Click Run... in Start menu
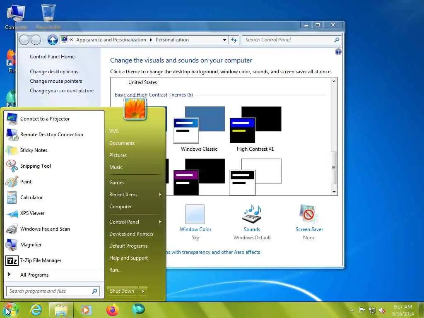 (x=116, y=270)
